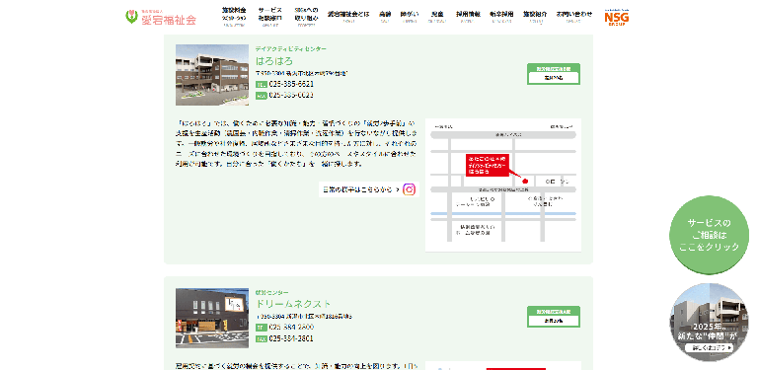Open the round 2025年 新たな"仲間"が banner
757x370 pixels.
pos(709,323)
